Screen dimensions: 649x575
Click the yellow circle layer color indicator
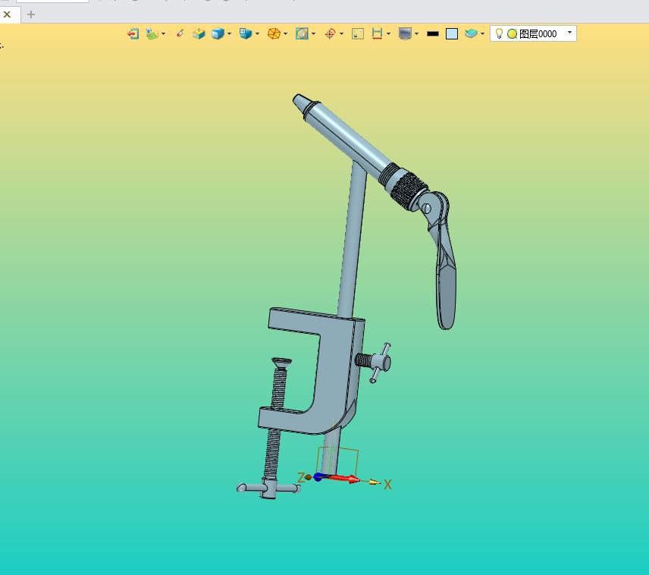pyautogui.click(x=512, y=34)
